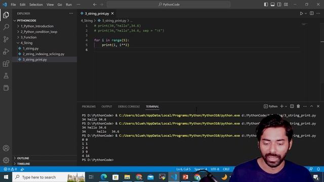
Task: Open the Testing flask view
Action: click(x=6, y=76)
